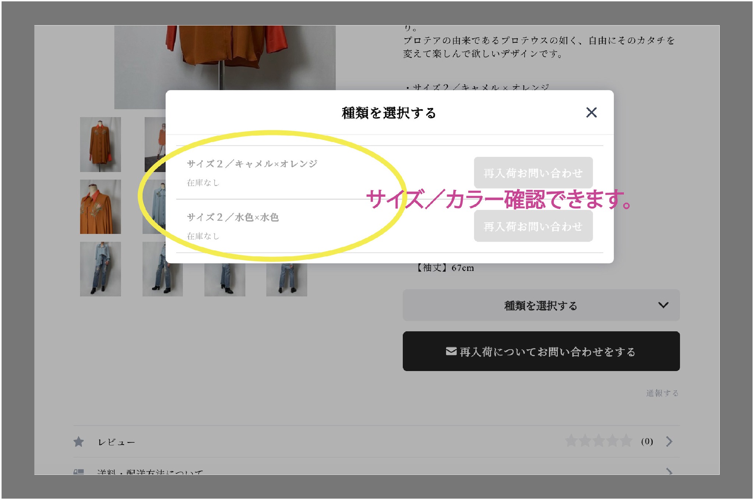Open the third bottom-row jeans thumbnail

(x=225, y=280)
